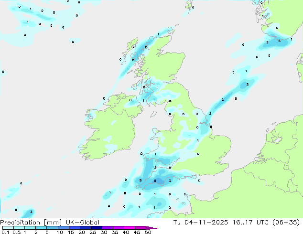Select the 45–50 mm legend color swatch
This screenshot has height=234, width=303.
coord(141,228)
